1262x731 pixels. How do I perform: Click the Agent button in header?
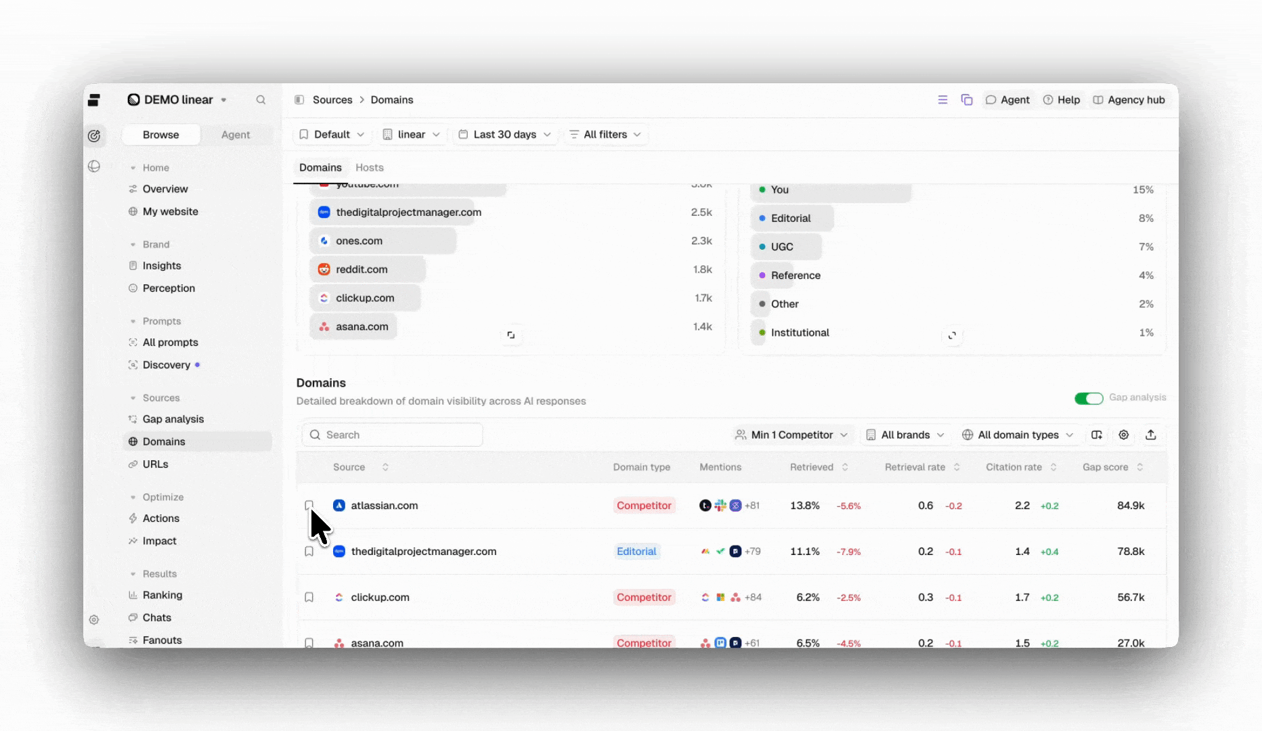coord(1007,99)
